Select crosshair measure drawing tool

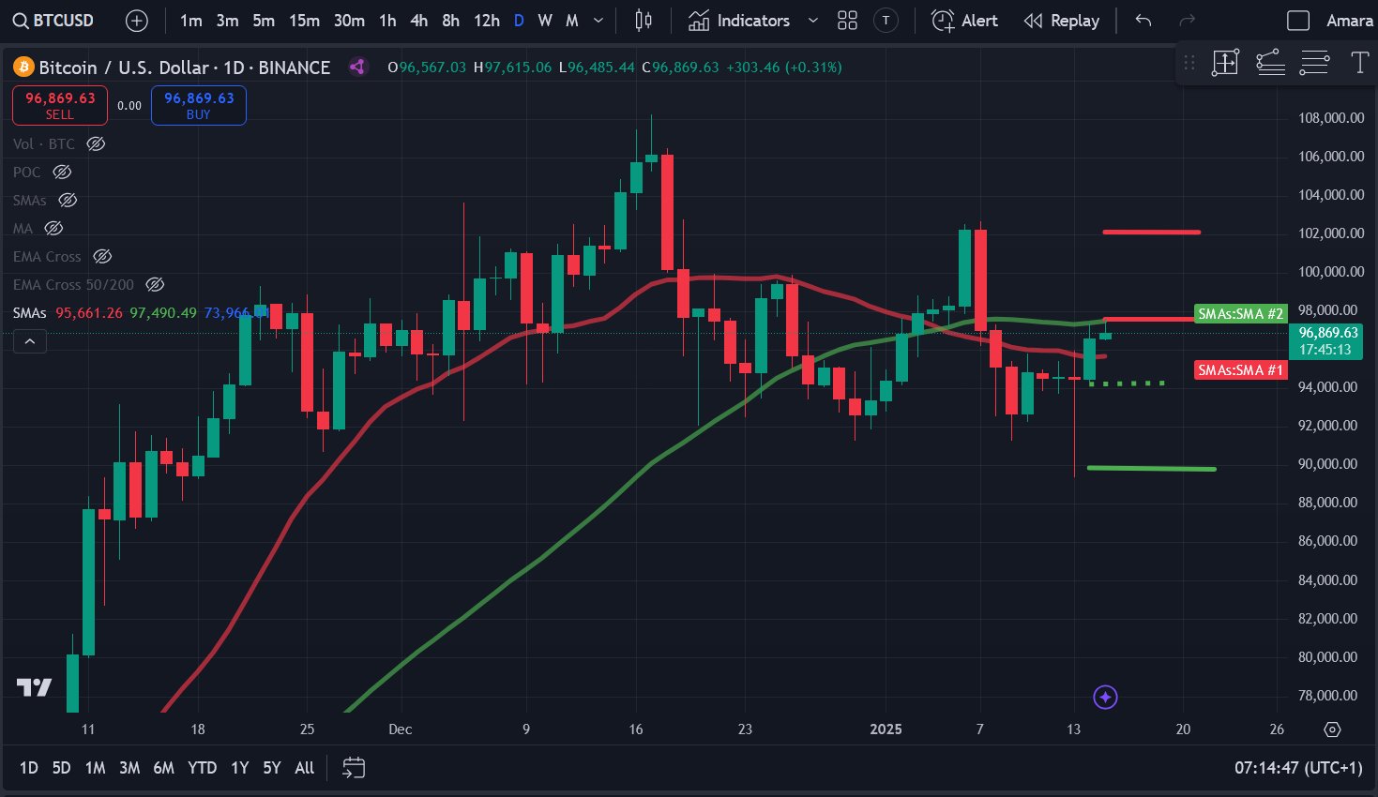pos(1225,63)
